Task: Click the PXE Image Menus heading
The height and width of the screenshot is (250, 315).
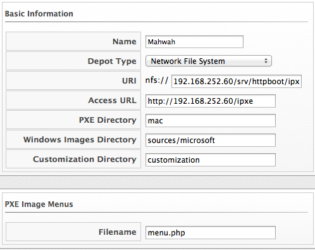Action: tap(39, 204)
